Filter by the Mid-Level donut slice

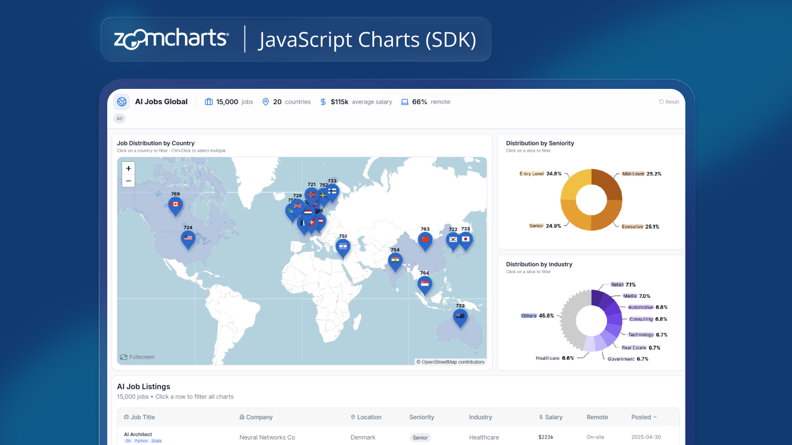point(608,185)
